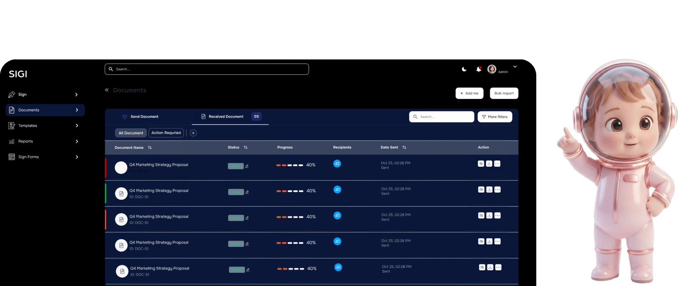Click status badge in red-marked row
684x286 pixels.
tap(236, 166)
